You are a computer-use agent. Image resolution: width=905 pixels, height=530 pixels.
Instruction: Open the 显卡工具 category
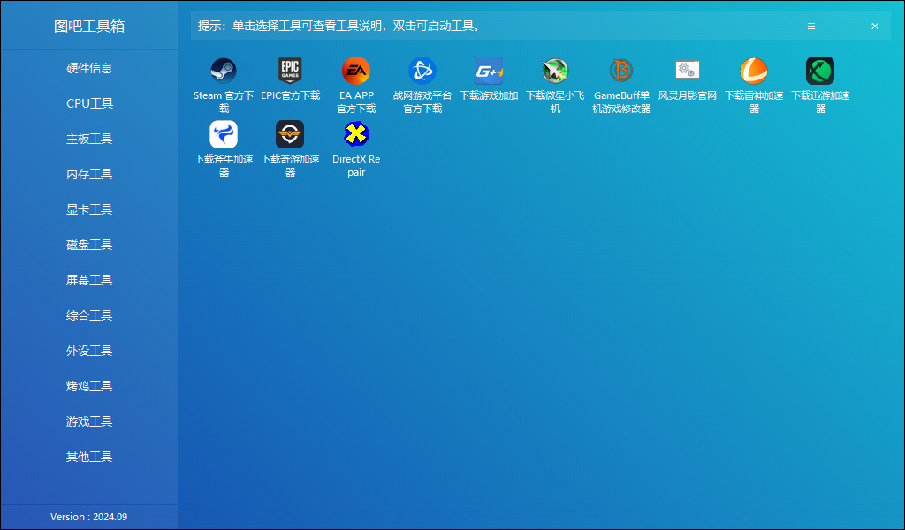click(x=89, y=209)
